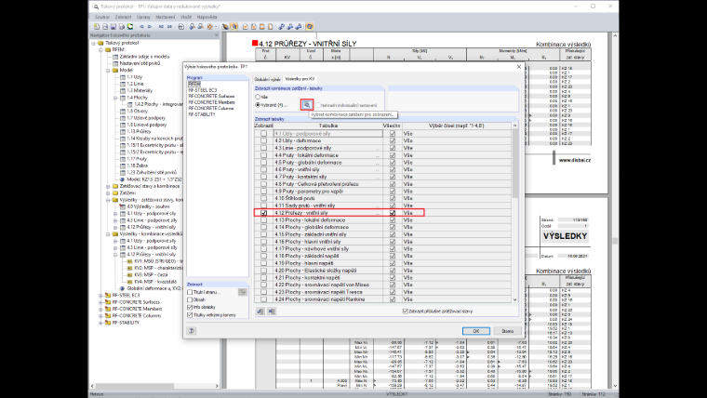Click the highlighted help icon, last in main toolbar
Viewport: 707px width, 398px height.
point(310,27)
